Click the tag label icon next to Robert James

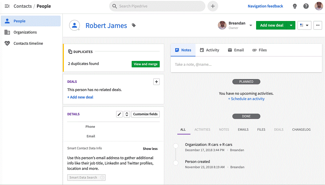(134, 26)
